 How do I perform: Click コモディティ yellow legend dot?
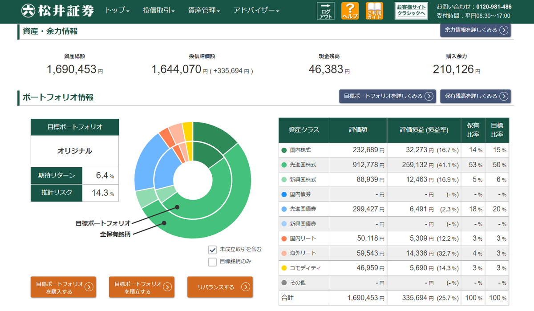pos(284,268)
